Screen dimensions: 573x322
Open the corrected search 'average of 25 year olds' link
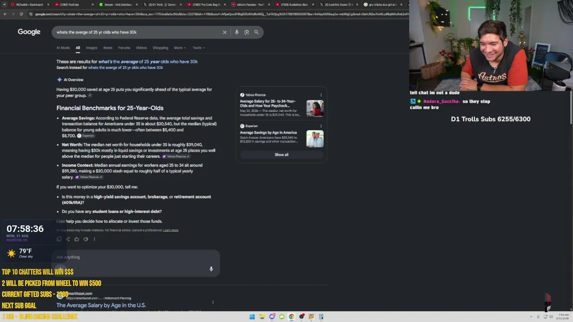coord(148,62)
